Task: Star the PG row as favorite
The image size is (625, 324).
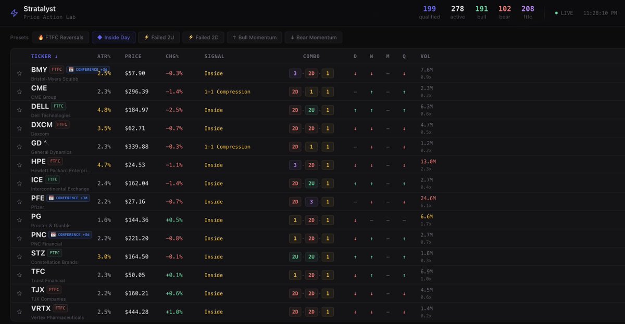Action: 19,220
